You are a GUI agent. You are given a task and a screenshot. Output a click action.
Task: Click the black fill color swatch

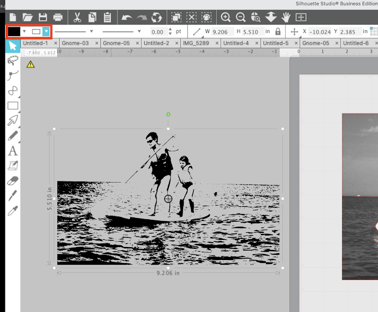click(14, 31)
